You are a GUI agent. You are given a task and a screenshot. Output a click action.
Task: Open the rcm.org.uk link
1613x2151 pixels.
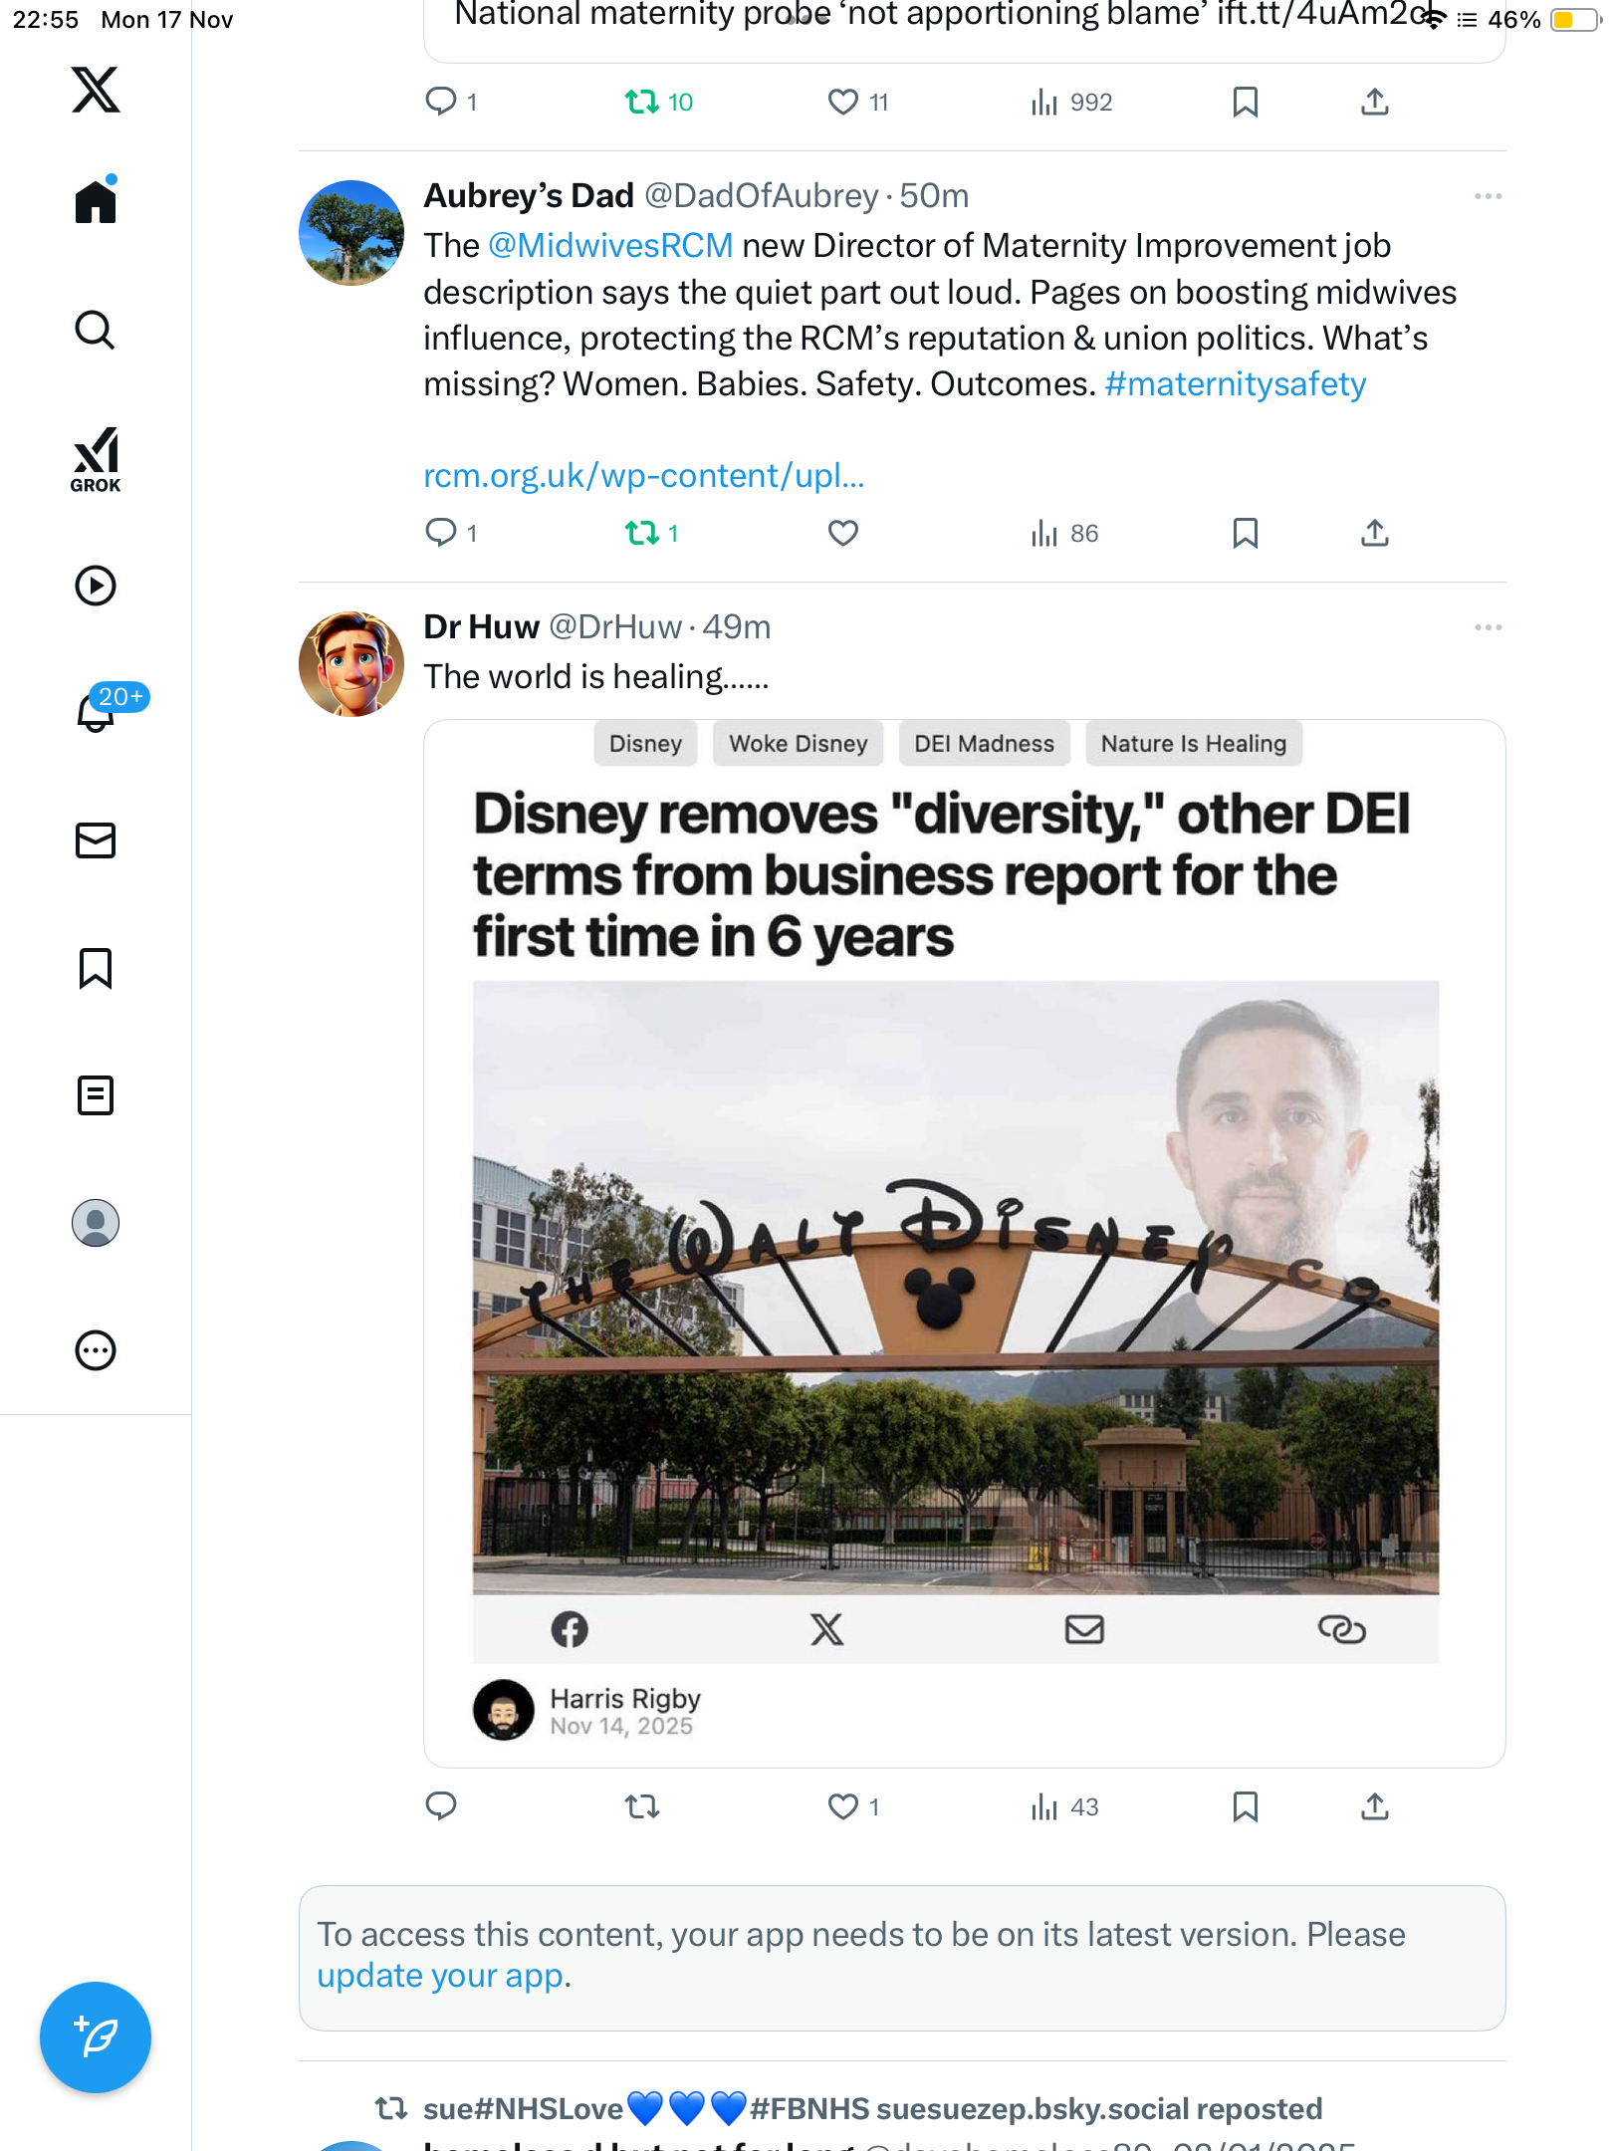coord(643,476)
